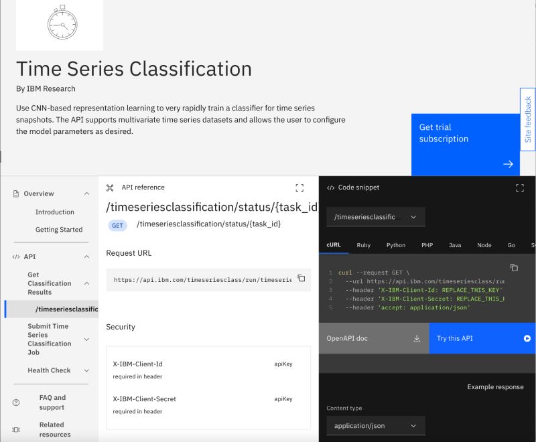Expand Code snippet panel to fullscreen

520,188
